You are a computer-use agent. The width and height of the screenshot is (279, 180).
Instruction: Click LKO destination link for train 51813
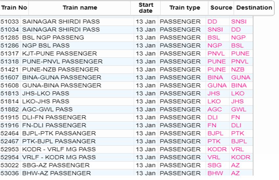click(238, 93)
